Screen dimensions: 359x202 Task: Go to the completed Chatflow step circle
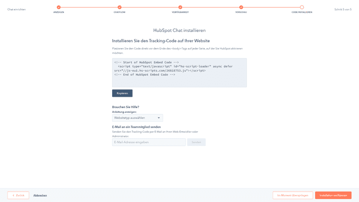tap(120, 7)
